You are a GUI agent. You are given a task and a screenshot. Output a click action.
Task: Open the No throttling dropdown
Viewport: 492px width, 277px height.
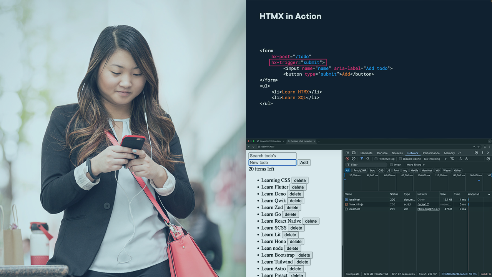pos(435,159)
